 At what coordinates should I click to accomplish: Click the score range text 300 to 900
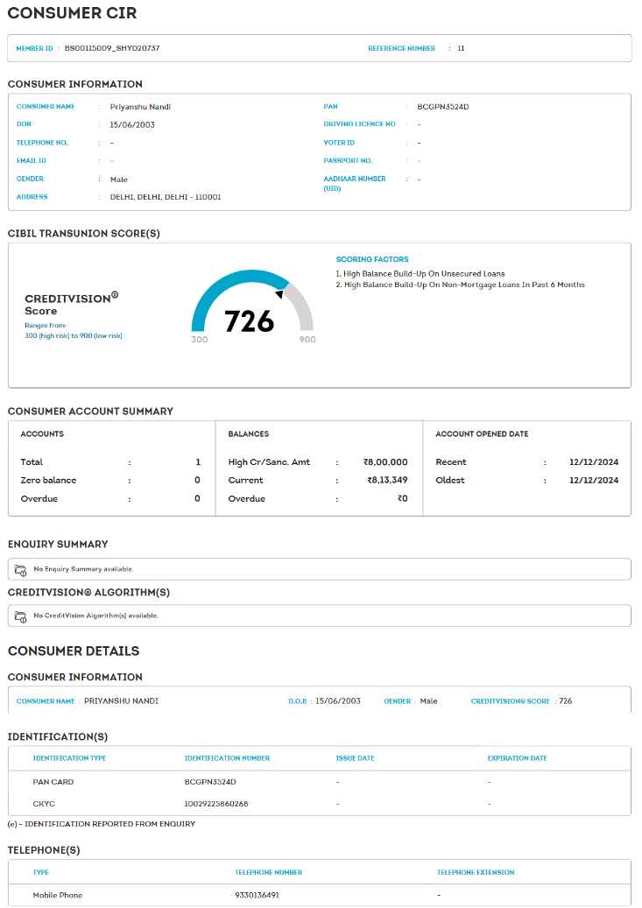(74, 336)
